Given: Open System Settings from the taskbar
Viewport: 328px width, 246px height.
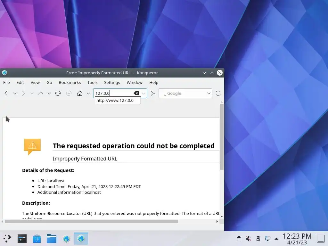Looking at the screenshot, I should [x=22, y=238].
